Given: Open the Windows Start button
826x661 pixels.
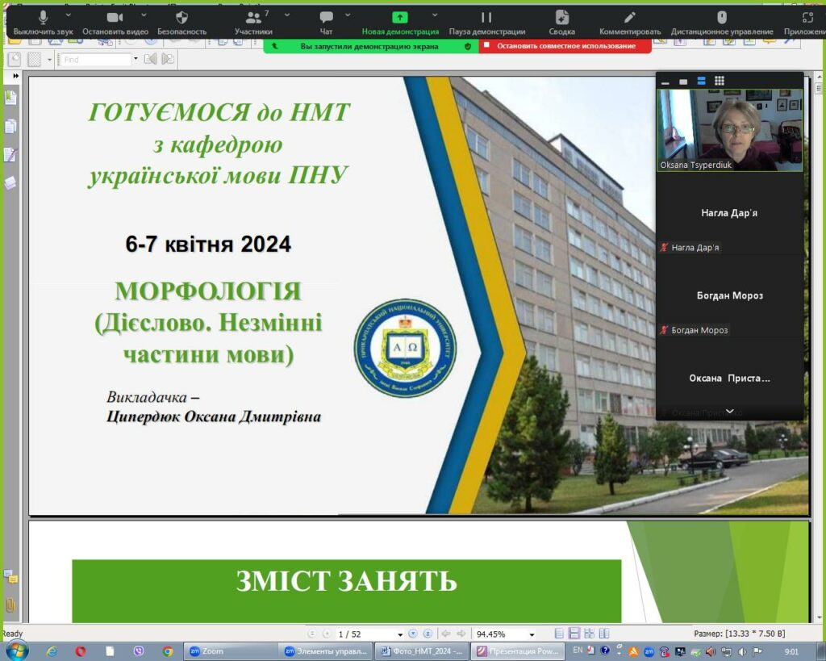Looking at the screenshot, I should (x=16, y=651).
